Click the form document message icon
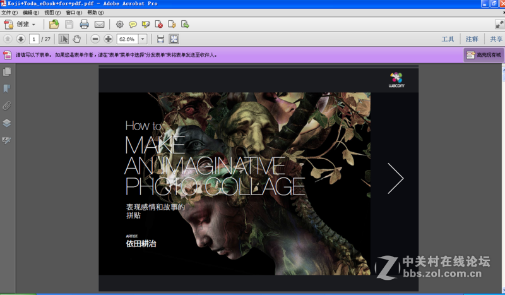Image resolution: width=505 pixels, height=295 pixels. click(8, 55)
